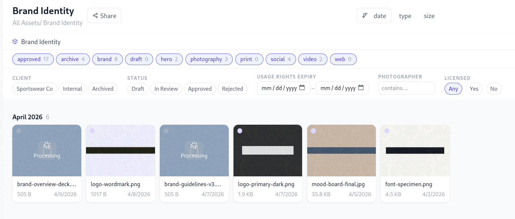Filter by the print tag
515x219 pixels.
[x=249, y=59]
